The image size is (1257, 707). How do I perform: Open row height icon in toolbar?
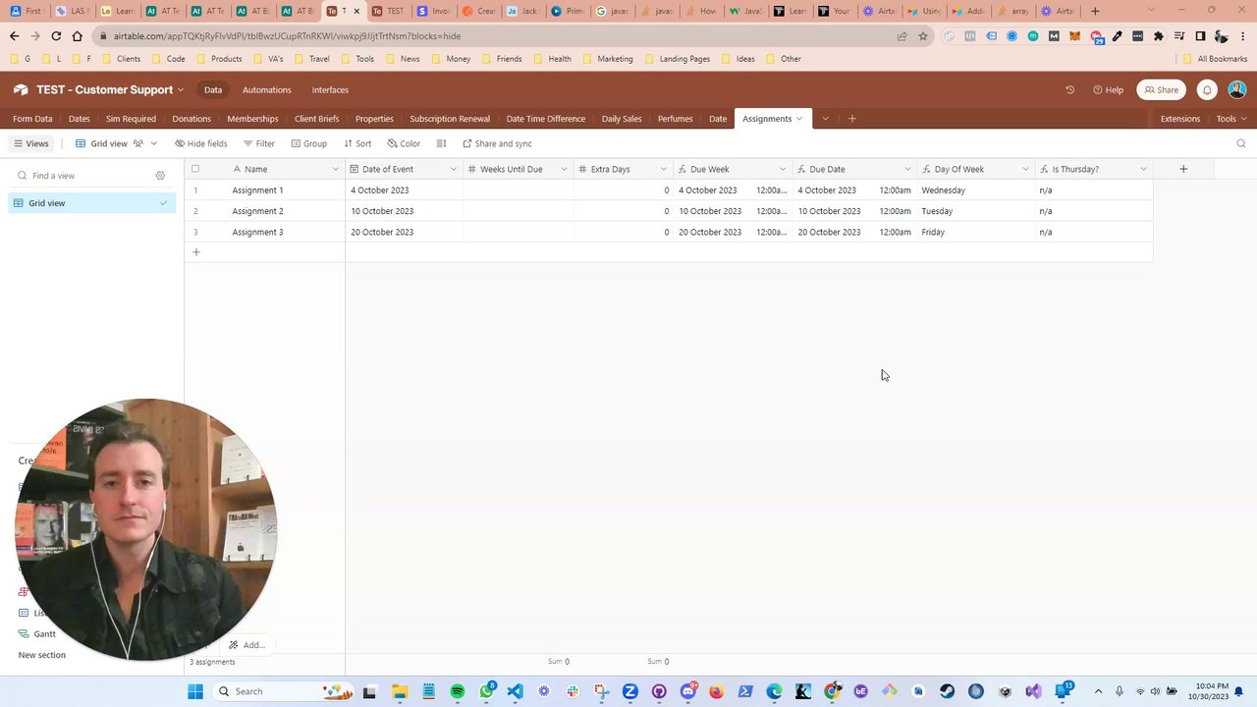click(x=441, y=143)
